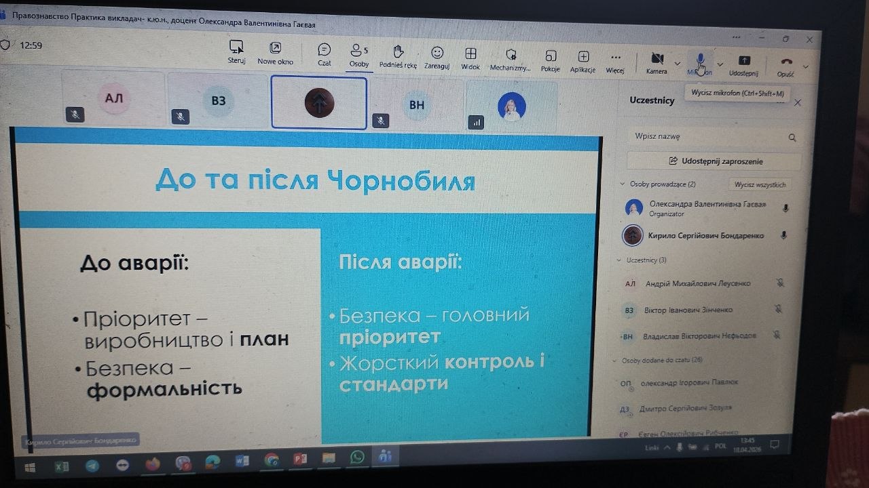
Task: Open the Widok layout options
Action: [470, 55]
